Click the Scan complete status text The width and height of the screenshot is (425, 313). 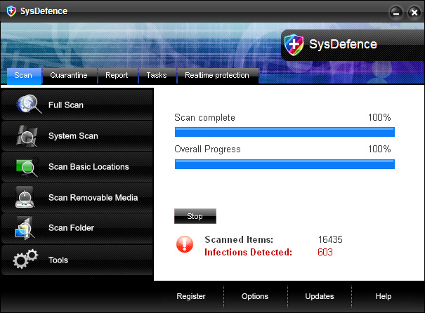pos(204,118)
